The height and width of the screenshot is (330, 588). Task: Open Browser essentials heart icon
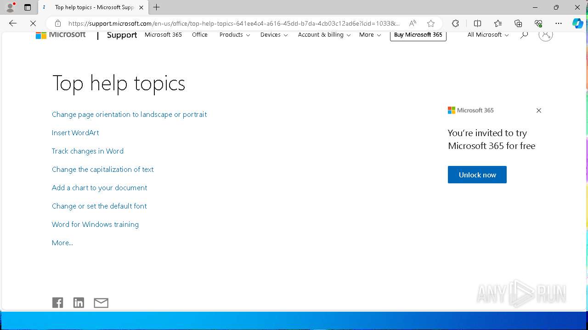pyautogui.click(x=538, y=23)
